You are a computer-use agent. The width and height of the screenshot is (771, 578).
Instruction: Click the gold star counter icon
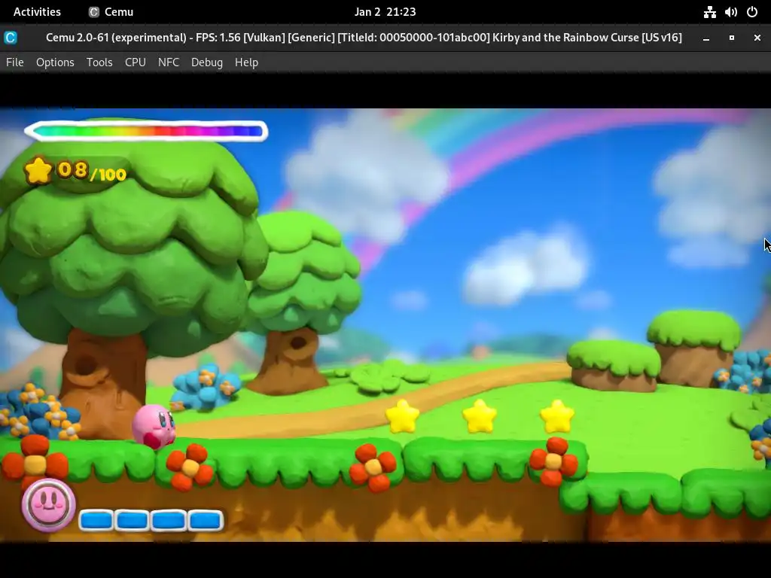[x=38, y=171]
